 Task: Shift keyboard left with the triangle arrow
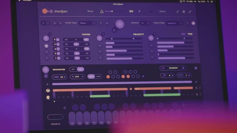pos(65,108)
